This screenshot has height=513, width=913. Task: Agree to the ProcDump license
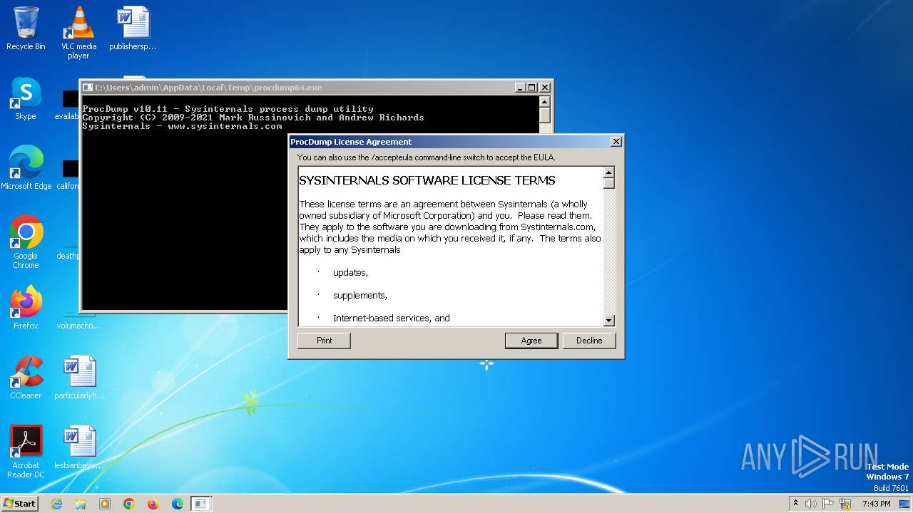pyautogui.click(x=531, y=341)
